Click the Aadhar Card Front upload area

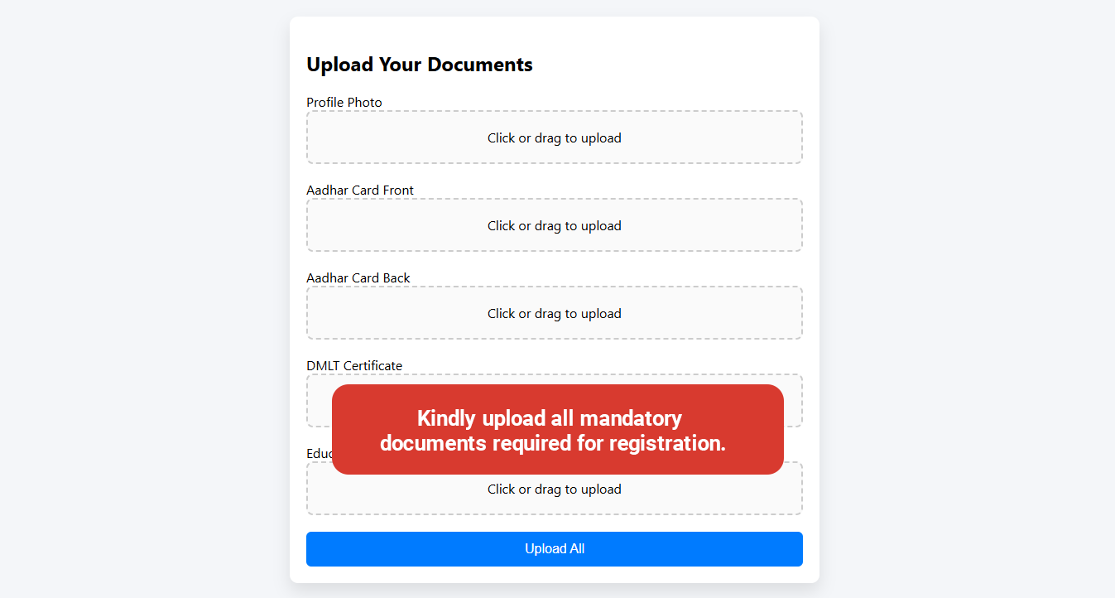554,225
